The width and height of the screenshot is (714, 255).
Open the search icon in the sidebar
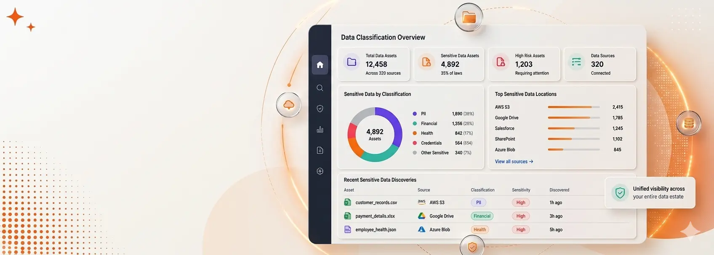click(320, 88)
